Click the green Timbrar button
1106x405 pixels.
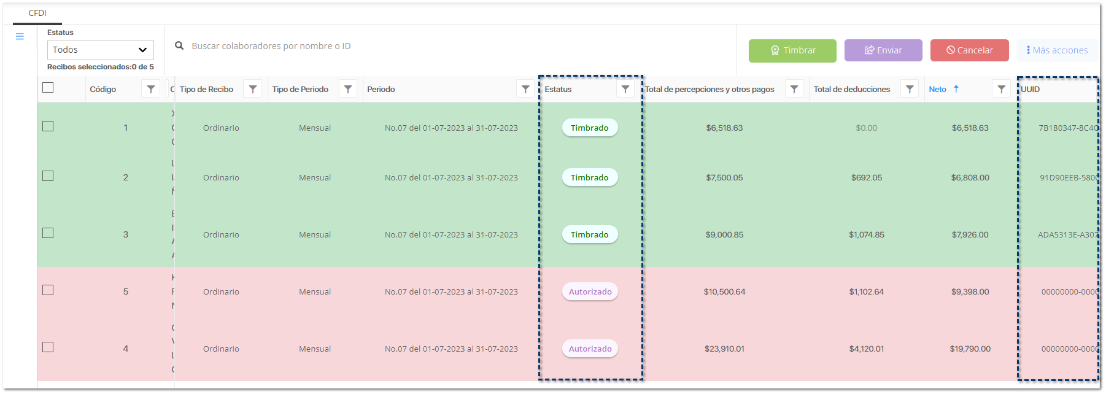tap(792, 50)
